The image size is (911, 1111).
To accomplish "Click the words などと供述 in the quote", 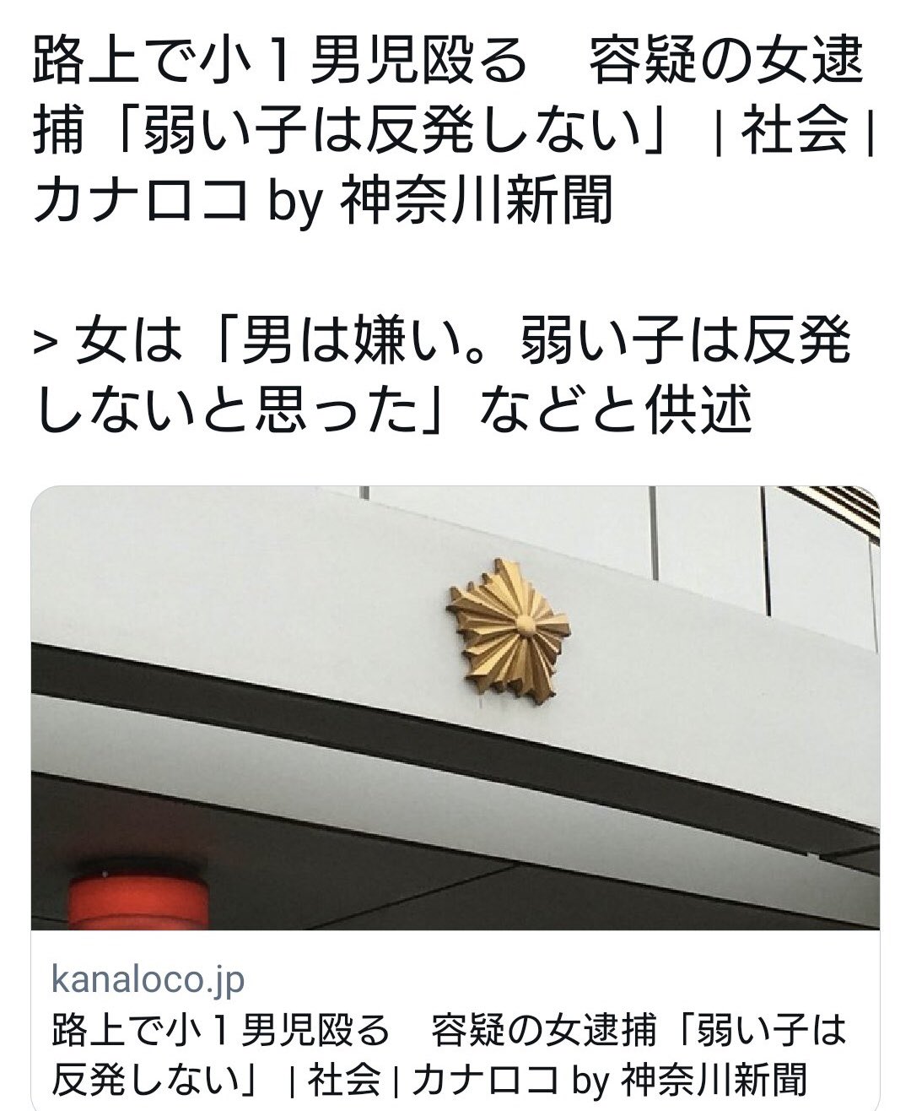I will (614, 410).
